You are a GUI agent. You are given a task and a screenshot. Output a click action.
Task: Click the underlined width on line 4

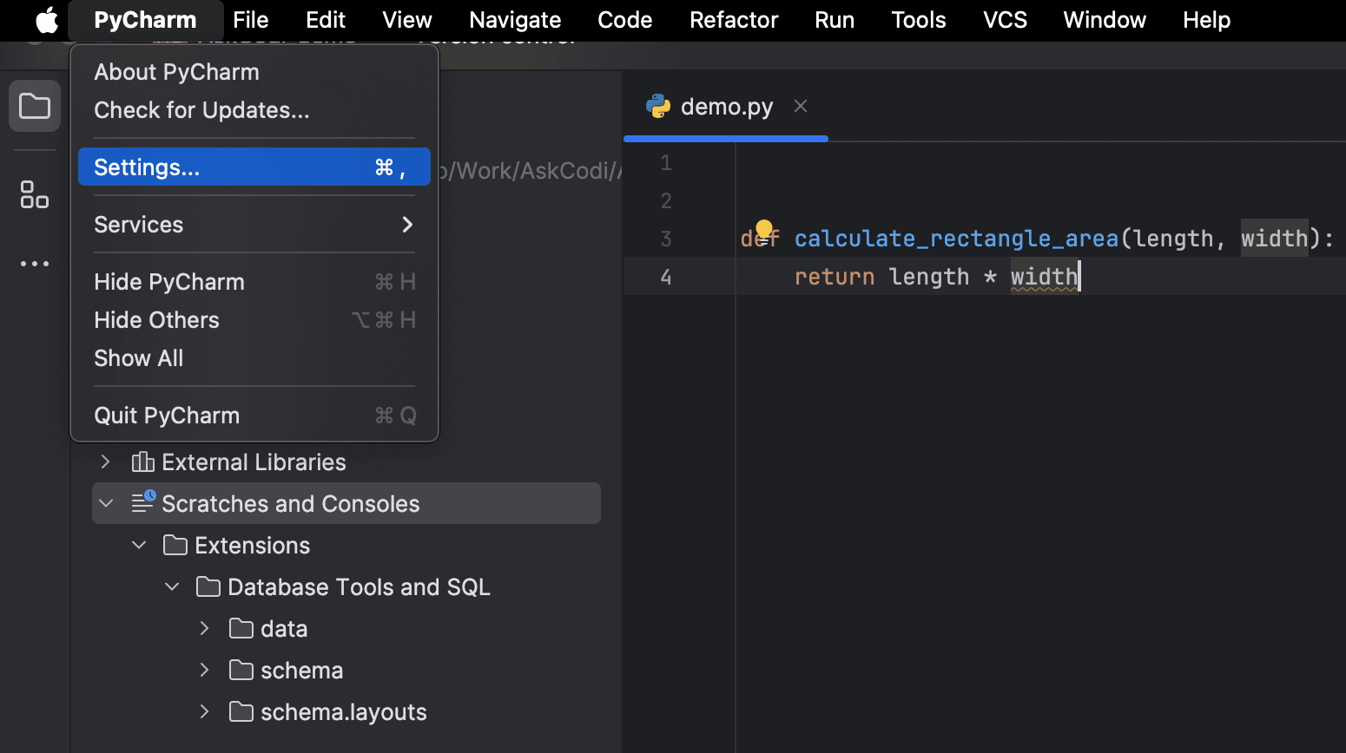coord(1044,277)
